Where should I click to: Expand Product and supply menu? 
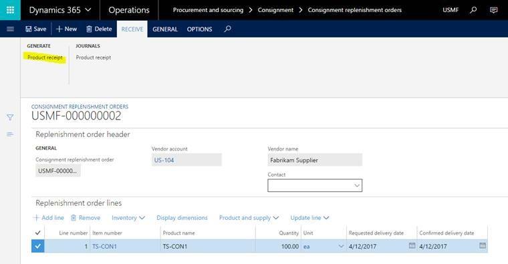249,218
